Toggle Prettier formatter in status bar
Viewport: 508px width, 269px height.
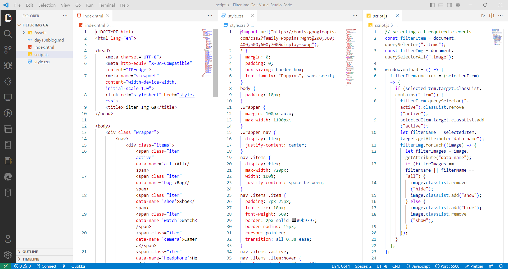click(x=474, y=266)
